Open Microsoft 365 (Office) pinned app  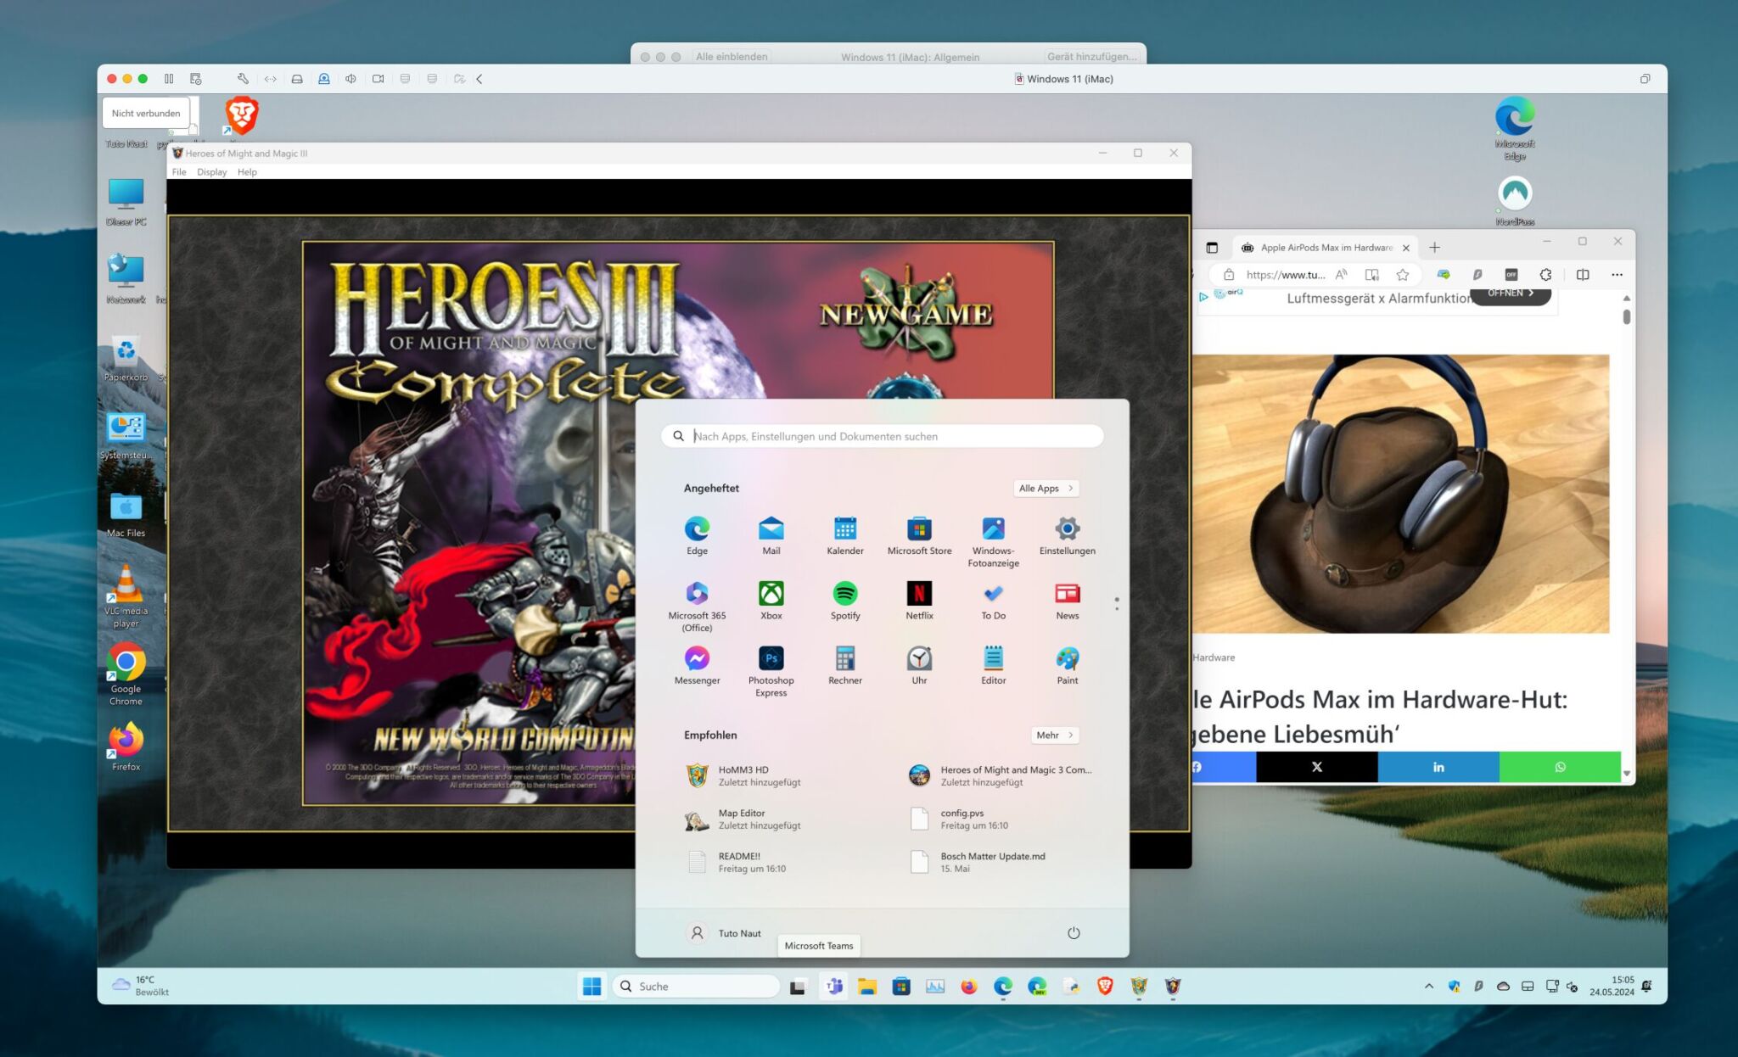(697, 607)
